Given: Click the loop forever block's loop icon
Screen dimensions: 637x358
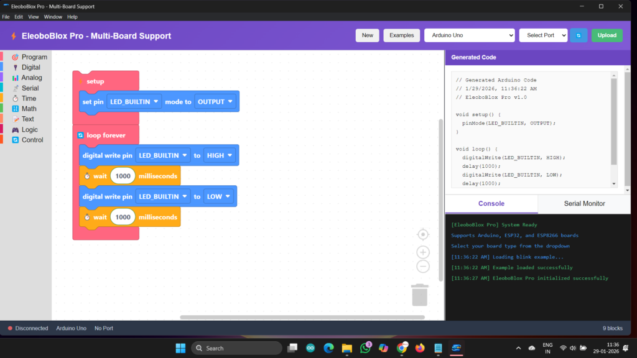Looking at the screenshot, I should 80,135.
